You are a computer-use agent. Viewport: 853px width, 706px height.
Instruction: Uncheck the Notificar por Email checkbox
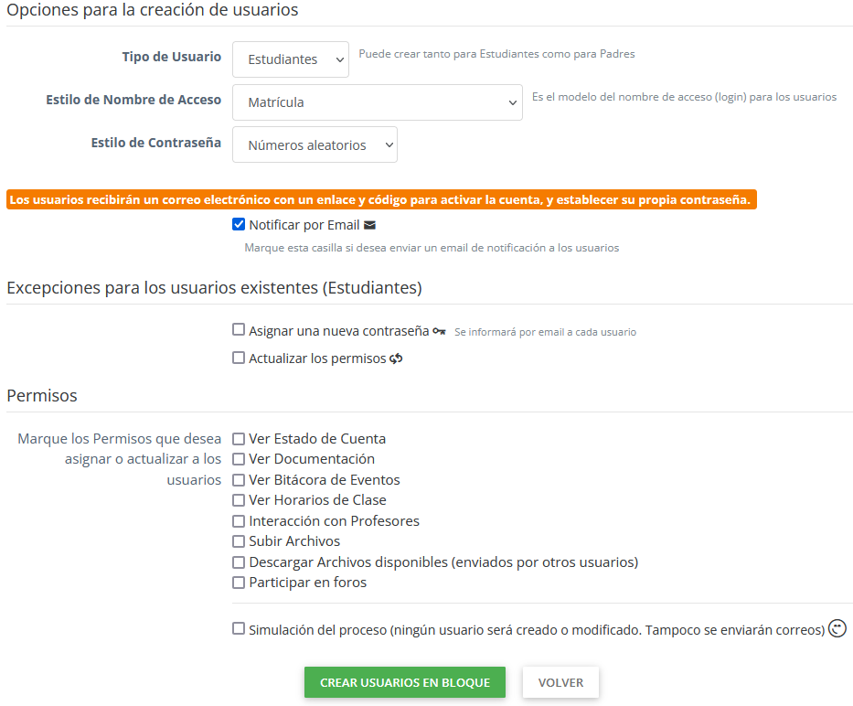click(239, 224)
